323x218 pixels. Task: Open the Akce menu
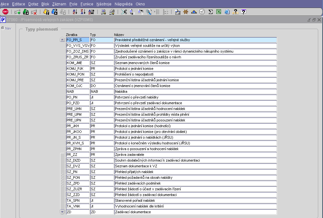[5, 4]
